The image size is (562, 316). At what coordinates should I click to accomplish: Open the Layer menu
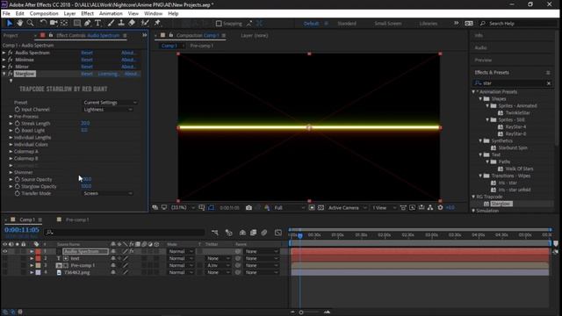click(69, 14)
